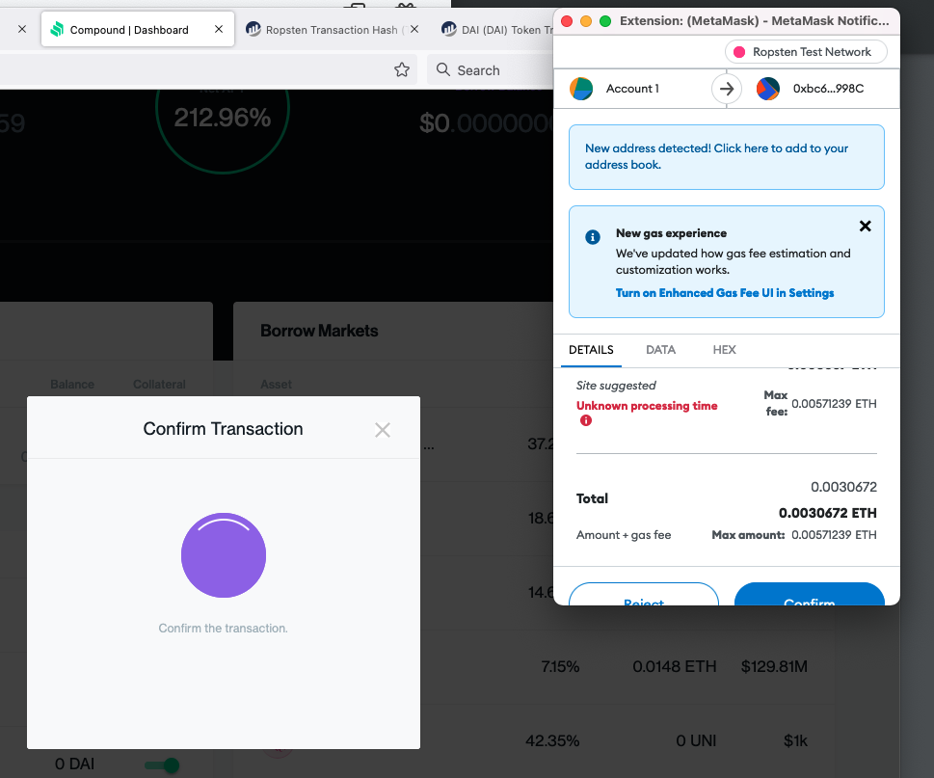Click the Account 1 label in MetaMask
The height and width of the screenshot is (778, 934).
(632, 89)
